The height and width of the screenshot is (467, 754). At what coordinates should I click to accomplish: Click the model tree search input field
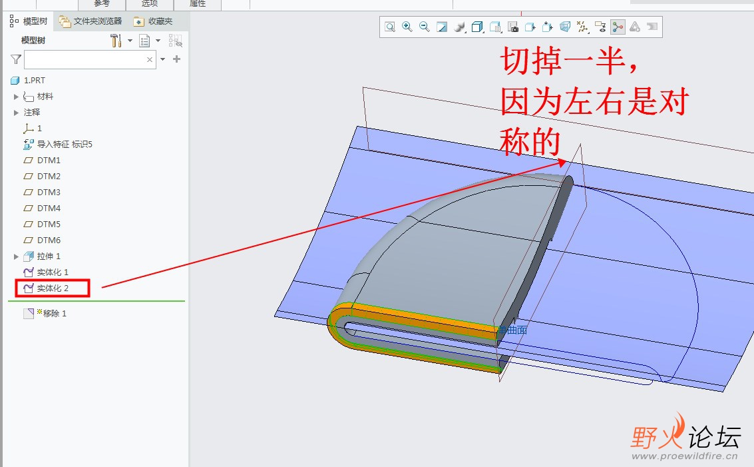coord(90,60)
